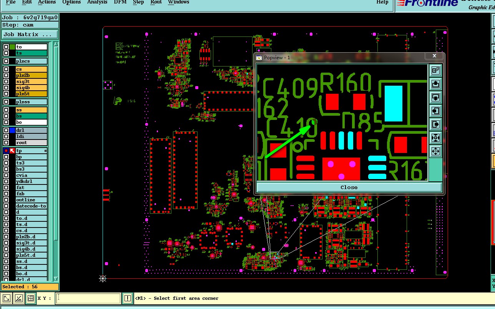Open the Help menu
Screen dimensions: 495x309
382,2
